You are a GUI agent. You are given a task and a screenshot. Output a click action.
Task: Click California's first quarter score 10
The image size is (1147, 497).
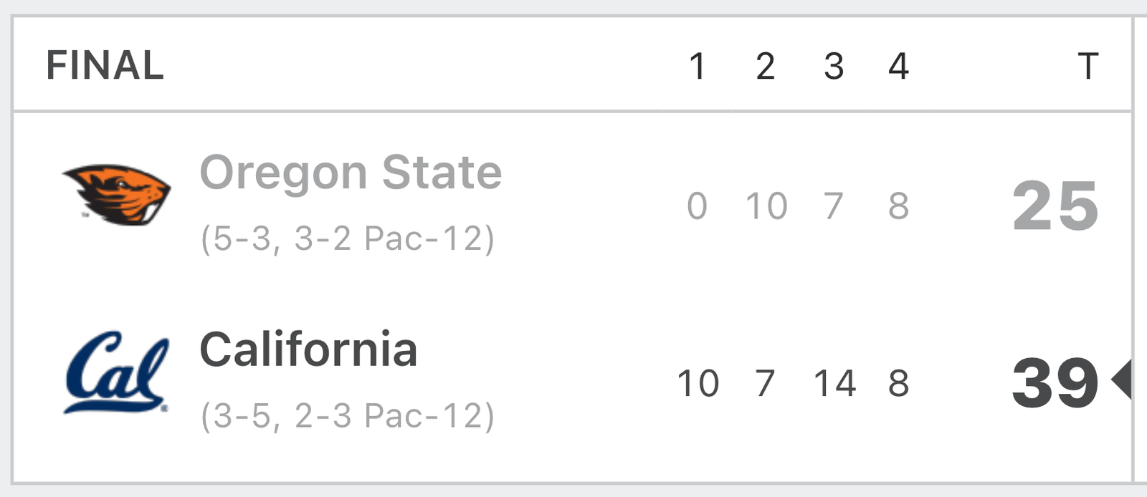coord(698,384)
